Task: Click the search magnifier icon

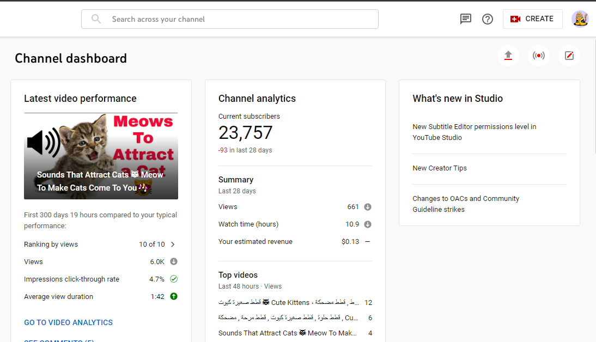Action: tap(96, 19)
